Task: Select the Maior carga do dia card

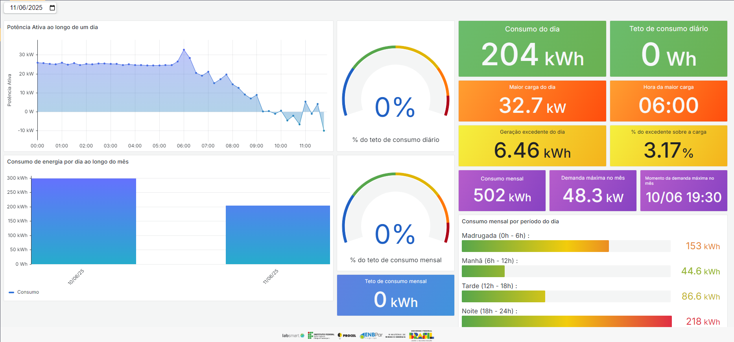Action: tap(532, 101)
